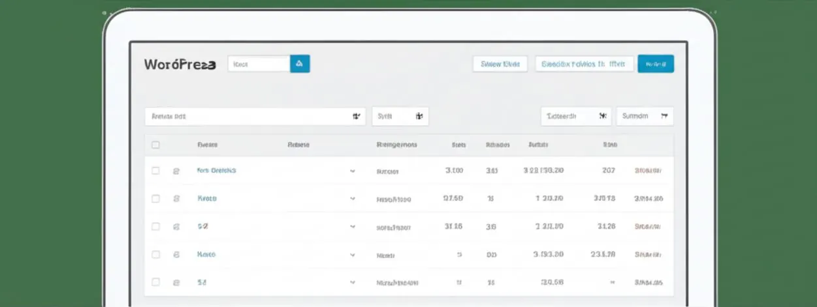
Task: Focus the search field next to the WordPress logo
Action: click(x=259, y=64)
